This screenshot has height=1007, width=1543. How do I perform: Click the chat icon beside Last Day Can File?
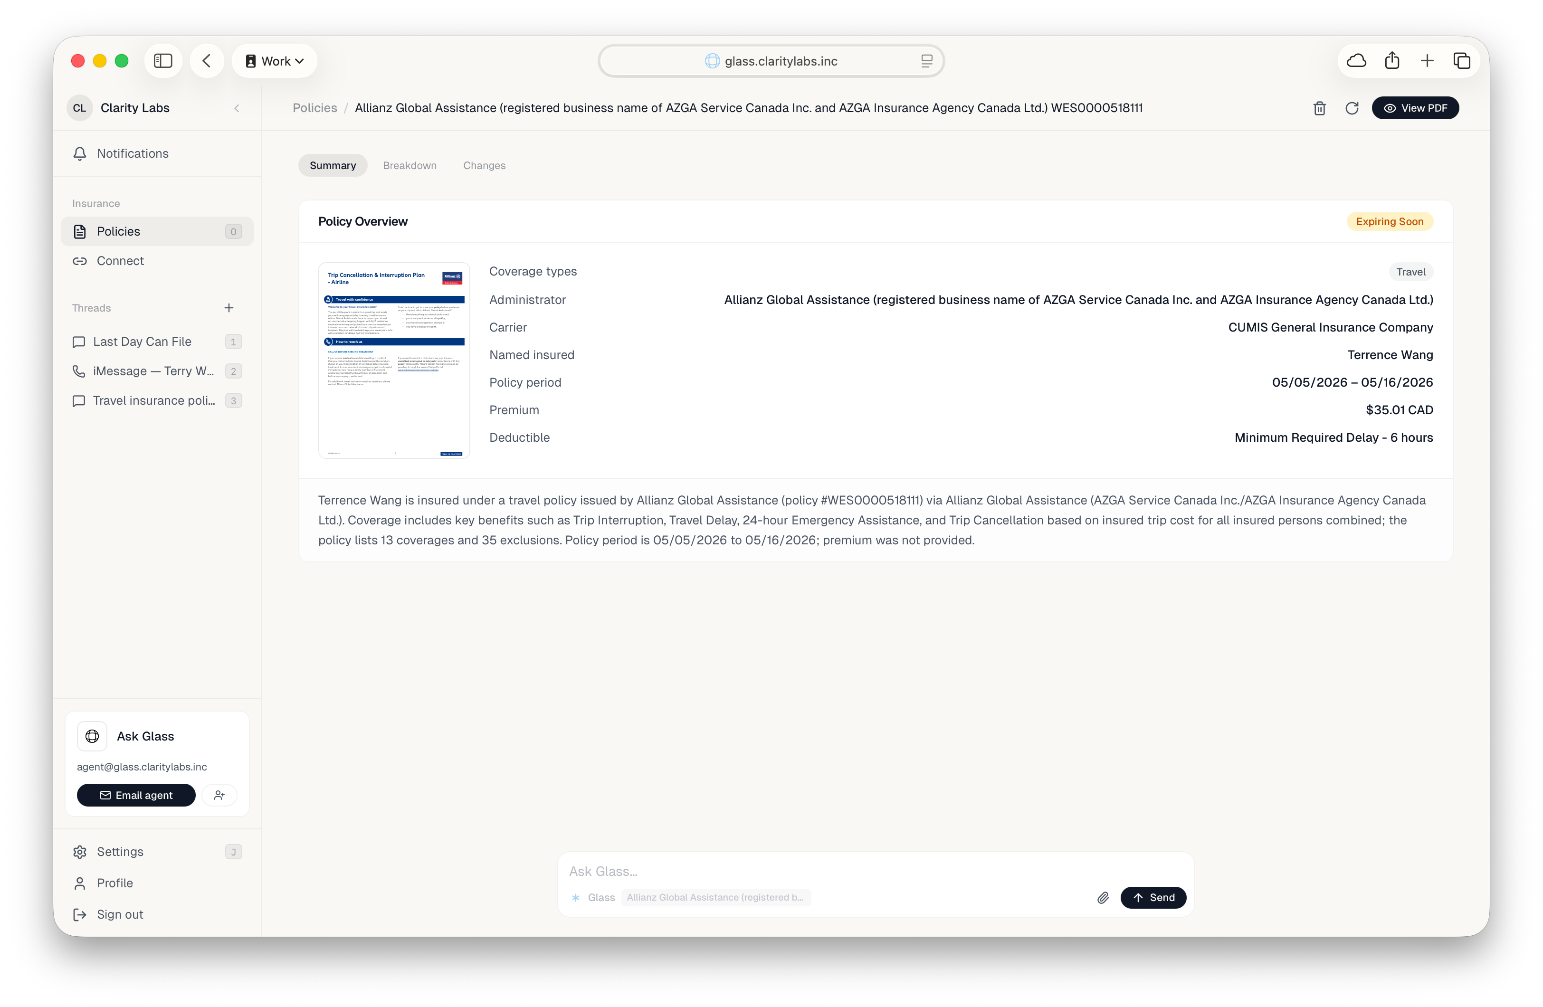(x=78, y=342)
